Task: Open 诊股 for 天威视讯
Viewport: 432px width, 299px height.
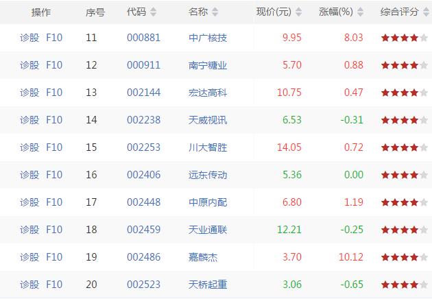Action: tap(29, 120)
